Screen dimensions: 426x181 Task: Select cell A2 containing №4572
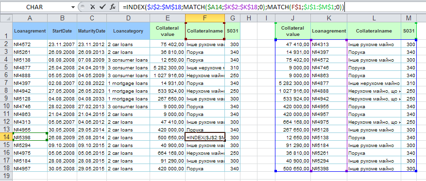30,44
